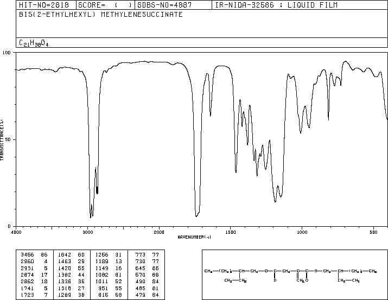Click the 100 transmittance axis label
Screen dimensions: 388x300
7,53
